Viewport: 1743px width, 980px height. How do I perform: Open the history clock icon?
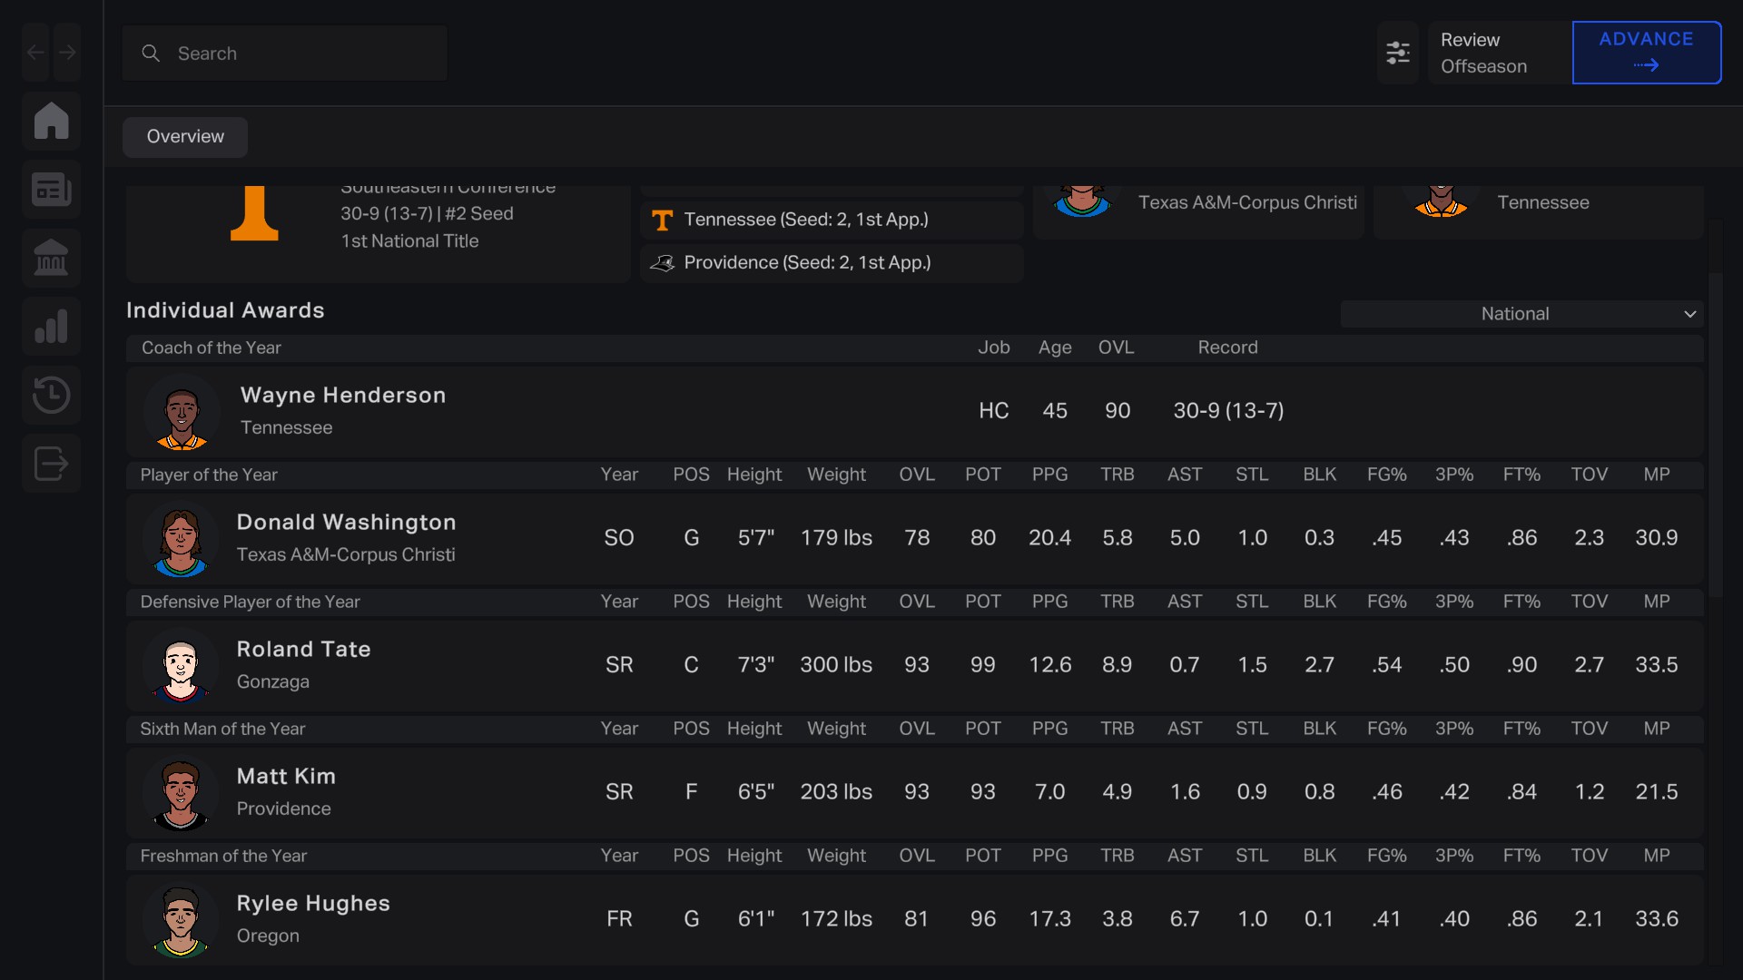(51, 395)
